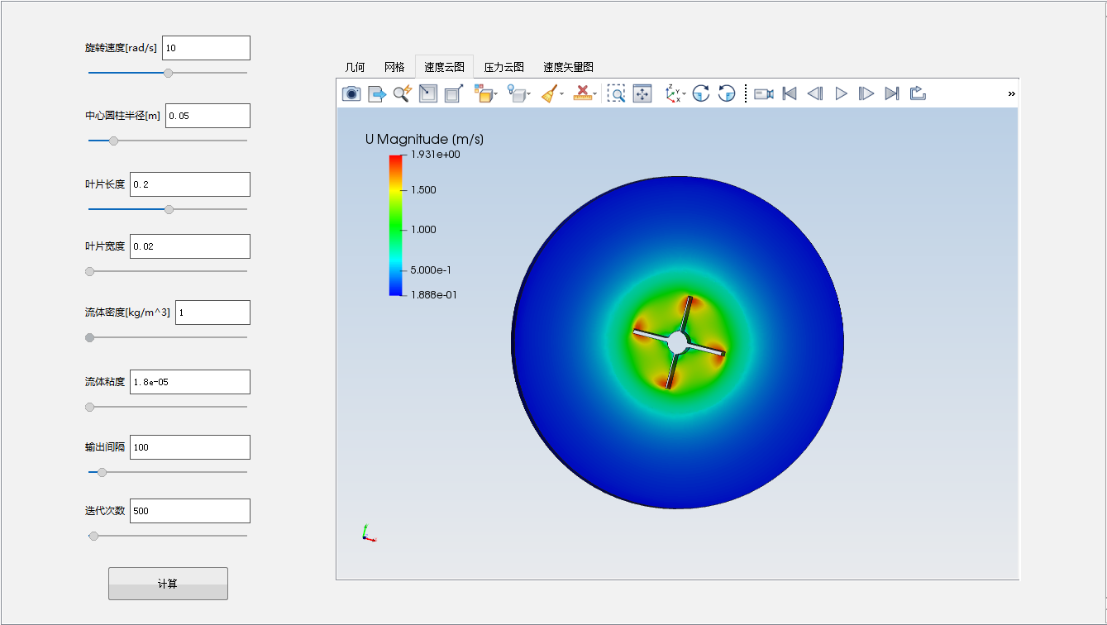The image size is (1107, 625).
Task: Open the colored cube display dropdown
Action: click(485, 93)
